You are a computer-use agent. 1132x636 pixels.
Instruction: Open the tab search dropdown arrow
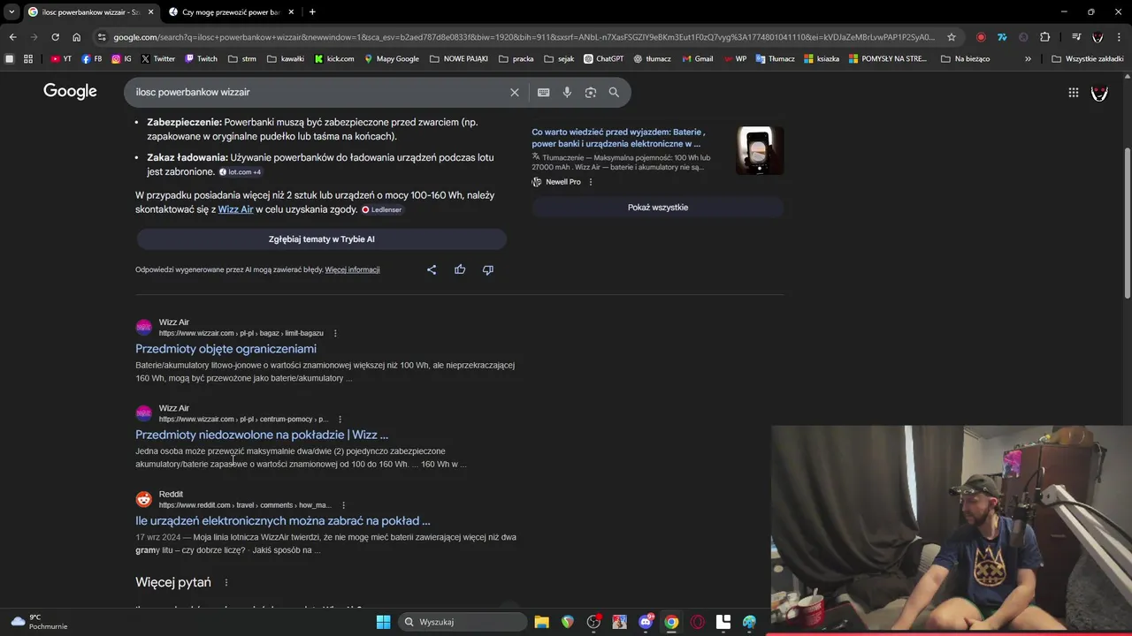pyautogui.click(x=11, y=11)
